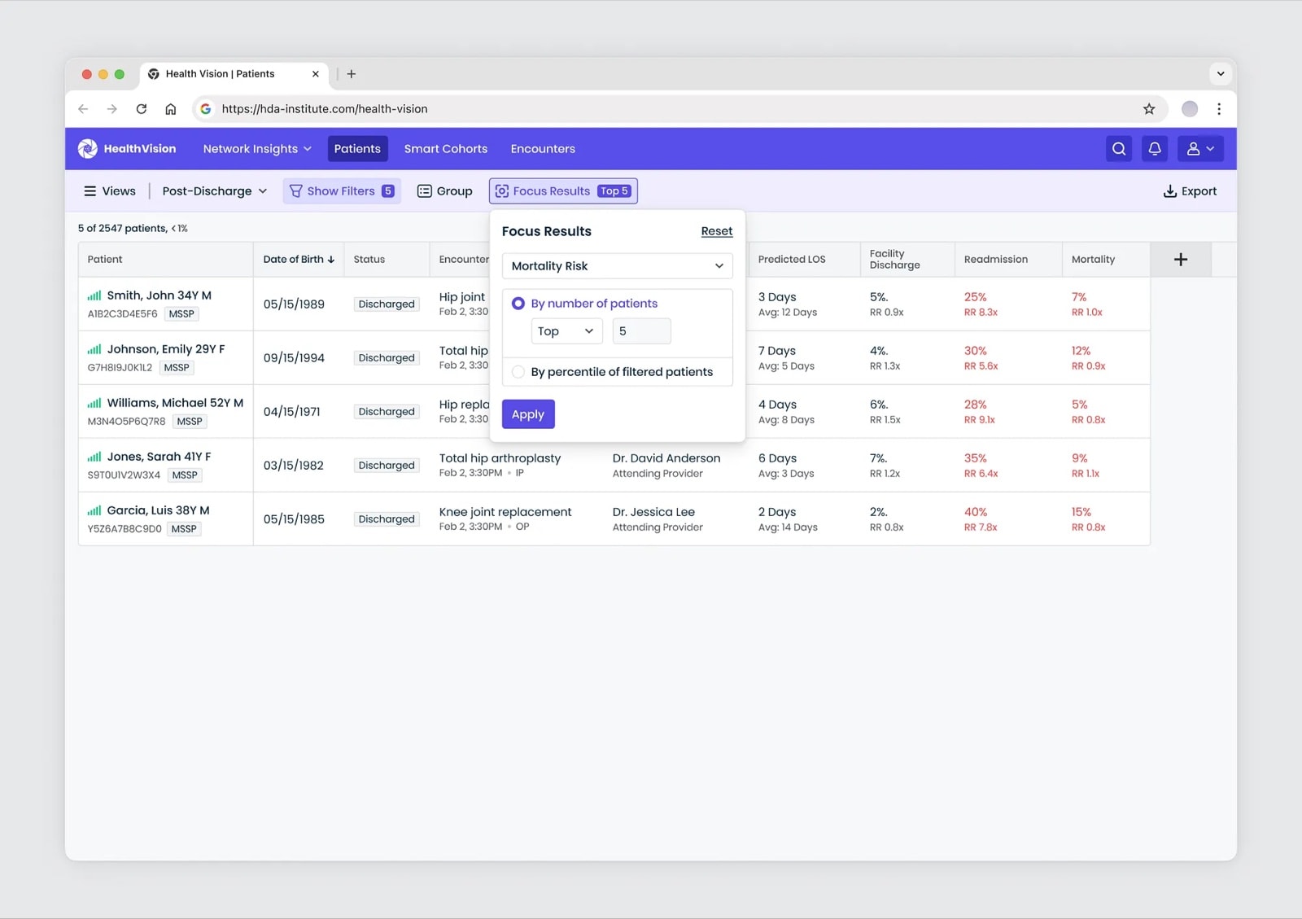Open the Mortality Risk dropdown
This screenshot has height=919, width=1302.
click(617, 266)
